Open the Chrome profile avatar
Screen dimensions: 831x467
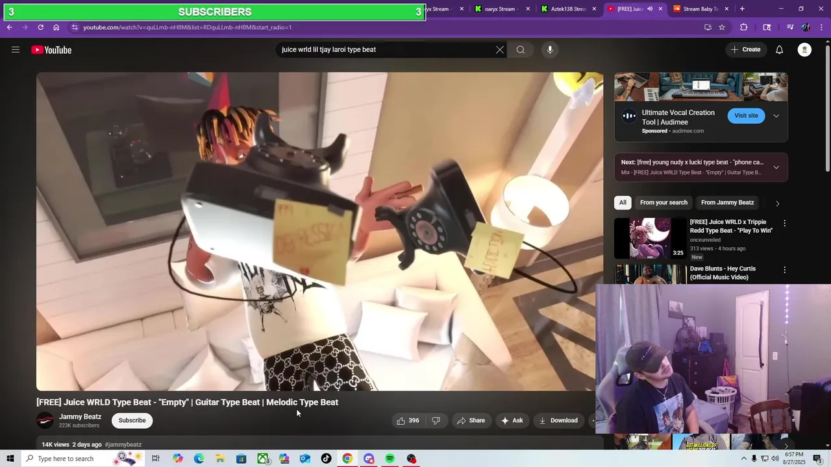[806, 27]
